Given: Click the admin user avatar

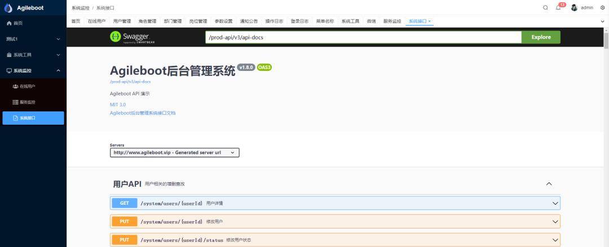Looking at the screenshot, I should click(x=574, y=8).
